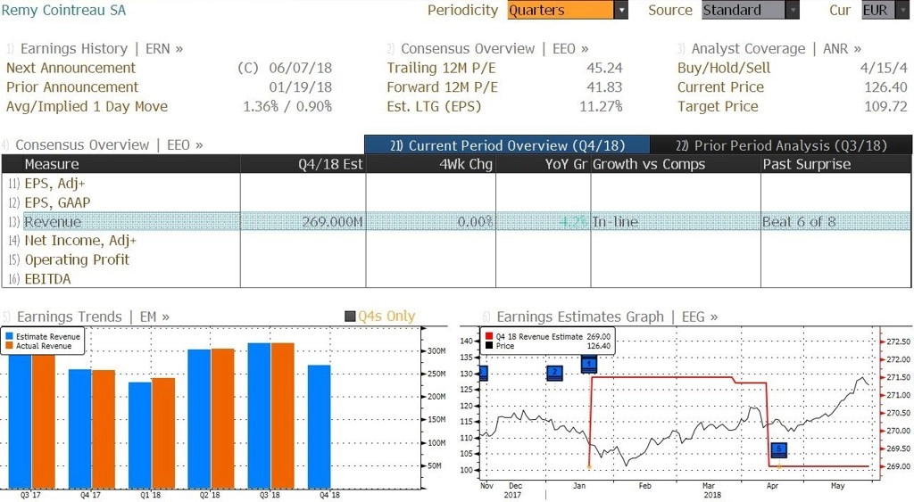Image resolution: width=914 pixels, height=502 pixels.
Task: Click the Forward 12M P/E value 41.83
Action: (x=604, y=87)
